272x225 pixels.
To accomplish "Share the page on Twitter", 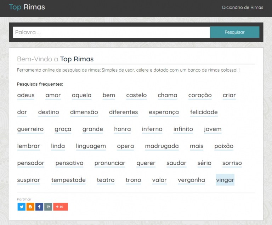I will [22, 207].
